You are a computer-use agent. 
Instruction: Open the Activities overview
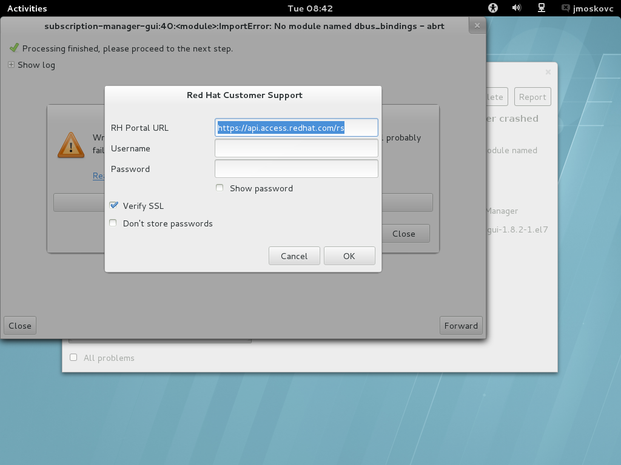coord(27,8)
